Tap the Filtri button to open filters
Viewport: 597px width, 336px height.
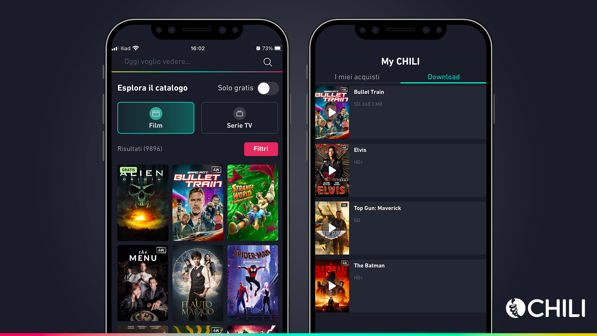261,148
